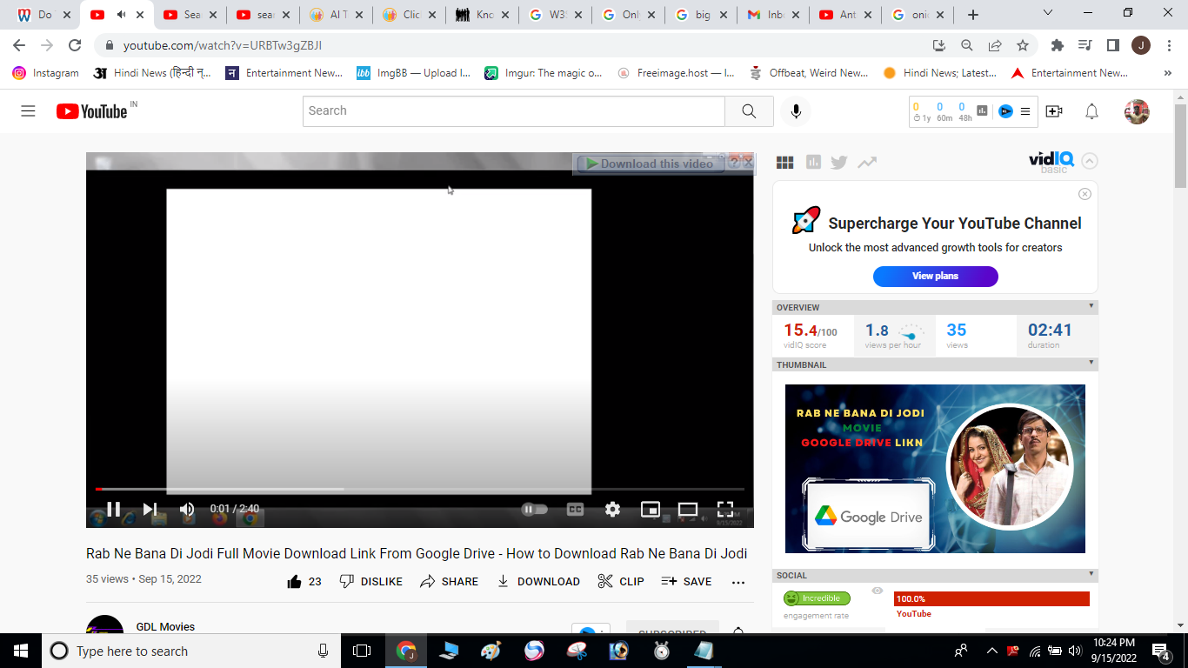This screenshot has width=1188, height=668.
Task: Go back in browser history
Action: (19, 45)
